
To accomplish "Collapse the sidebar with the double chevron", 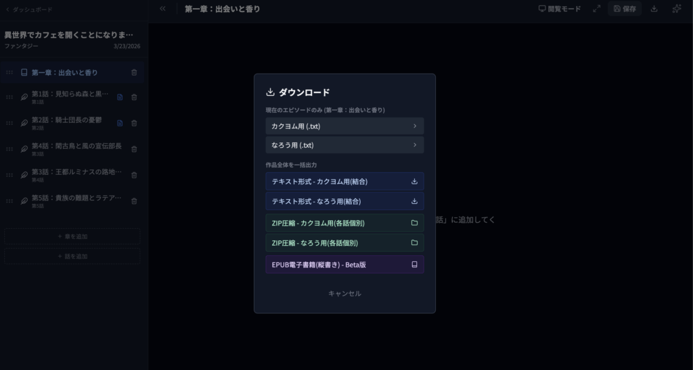I will click(162, 9).
